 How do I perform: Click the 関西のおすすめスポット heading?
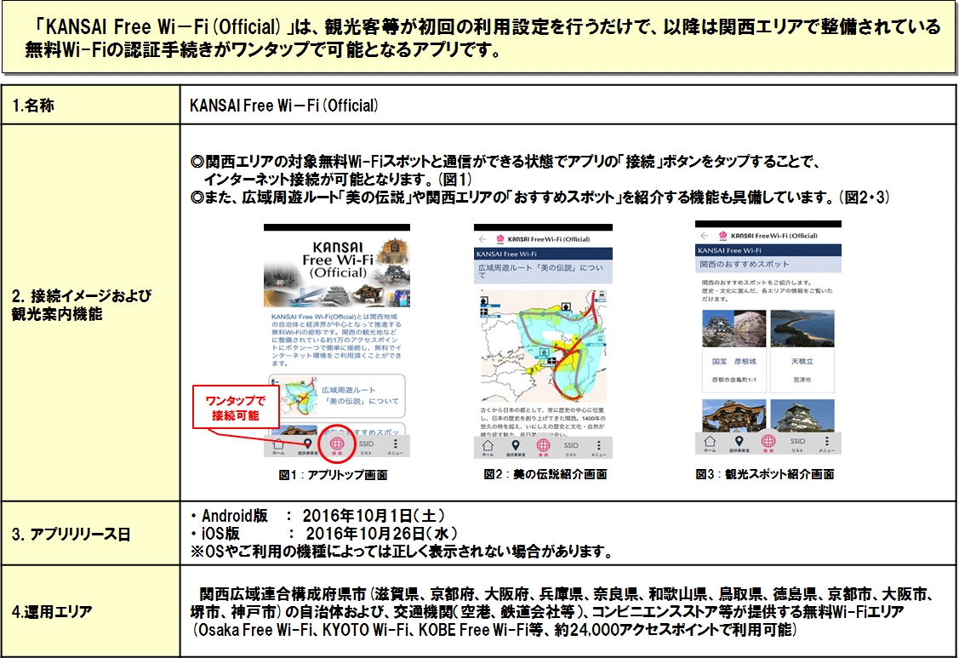click(745, 265)
